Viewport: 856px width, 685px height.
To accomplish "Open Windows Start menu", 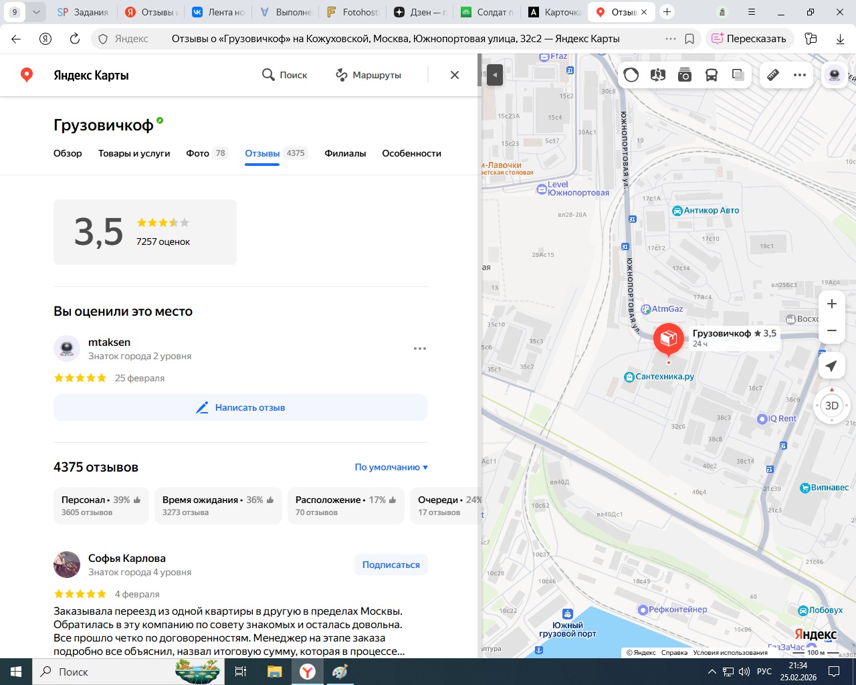I will pos(16,672).
